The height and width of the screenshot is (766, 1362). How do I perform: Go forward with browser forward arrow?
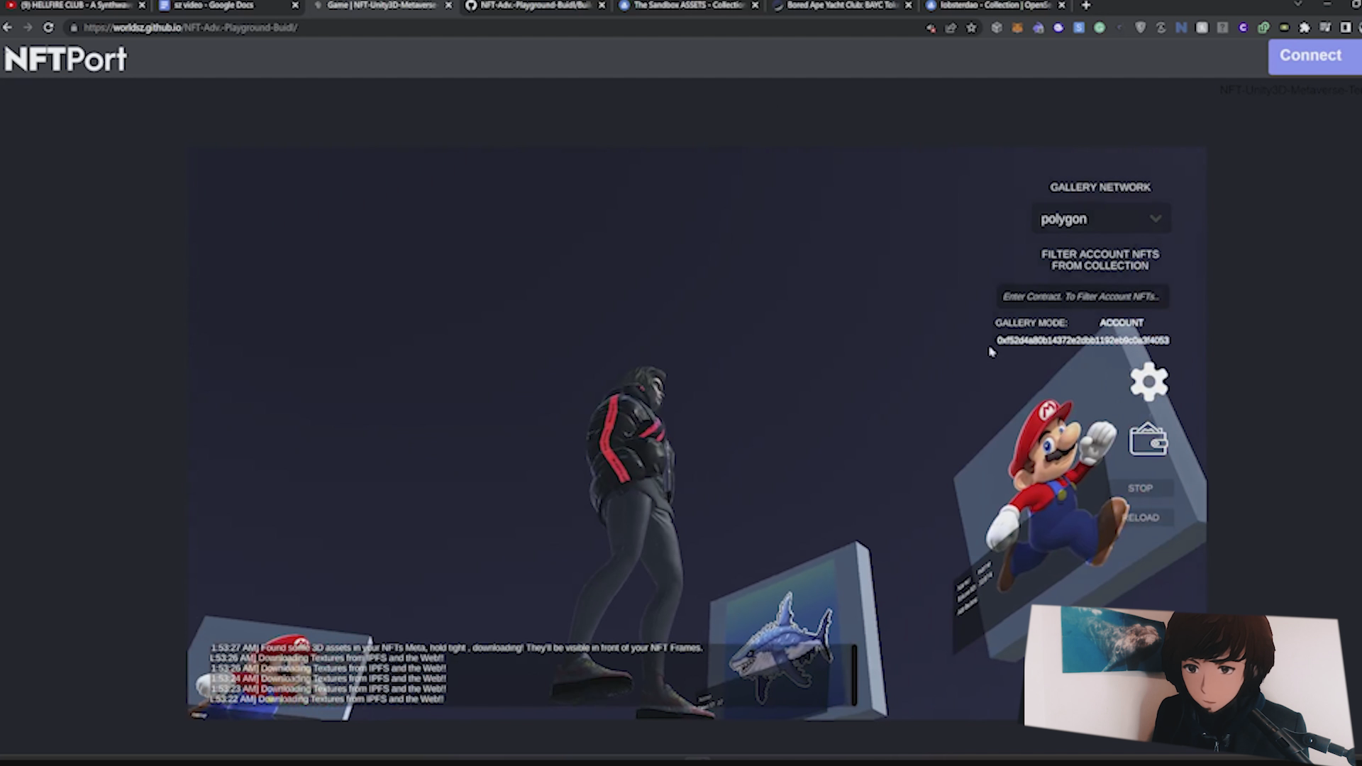tap(28, 28)
